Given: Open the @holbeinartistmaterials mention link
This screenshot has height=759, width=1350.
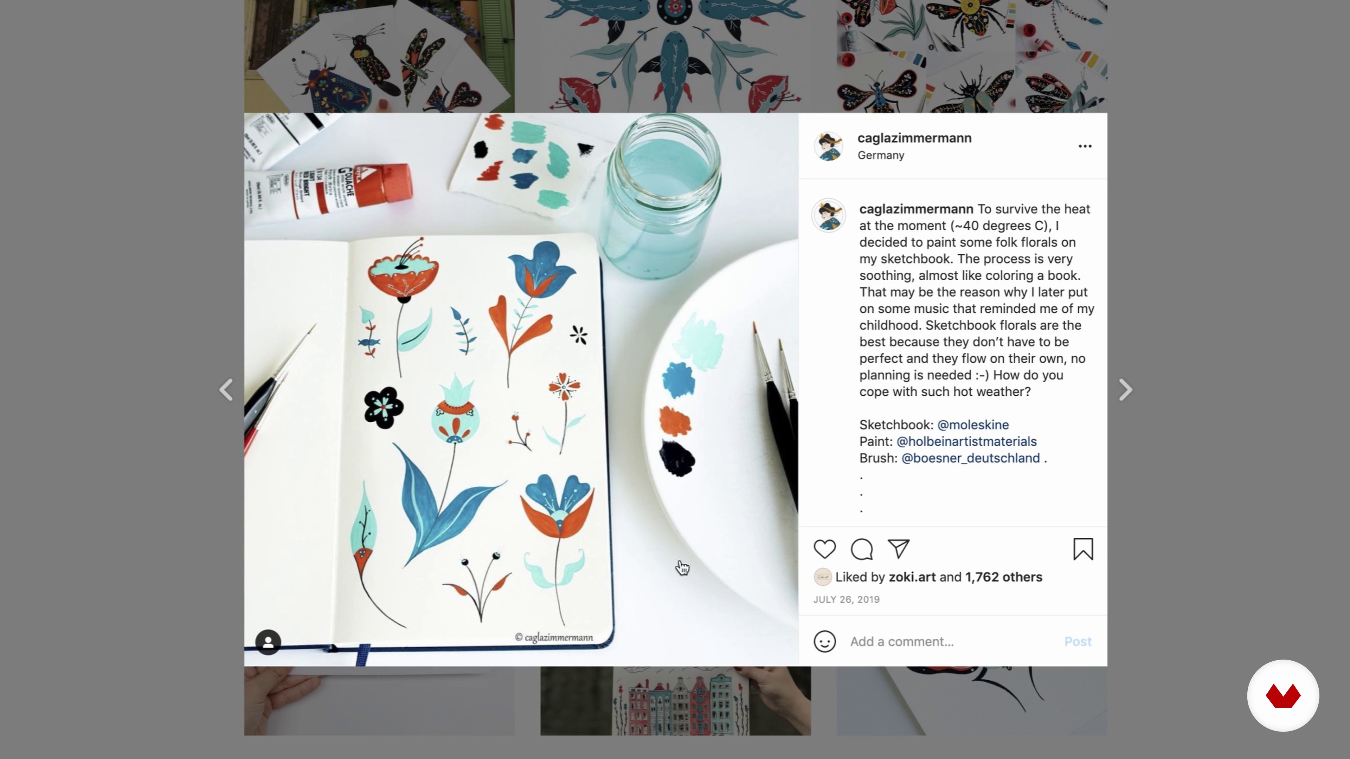Looking at the screenshot, I should coord(966,442).
